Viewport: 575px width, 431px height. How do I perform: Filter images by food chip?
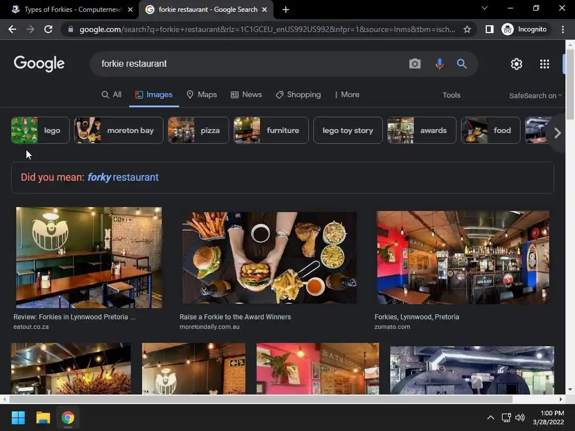point(490,130)
